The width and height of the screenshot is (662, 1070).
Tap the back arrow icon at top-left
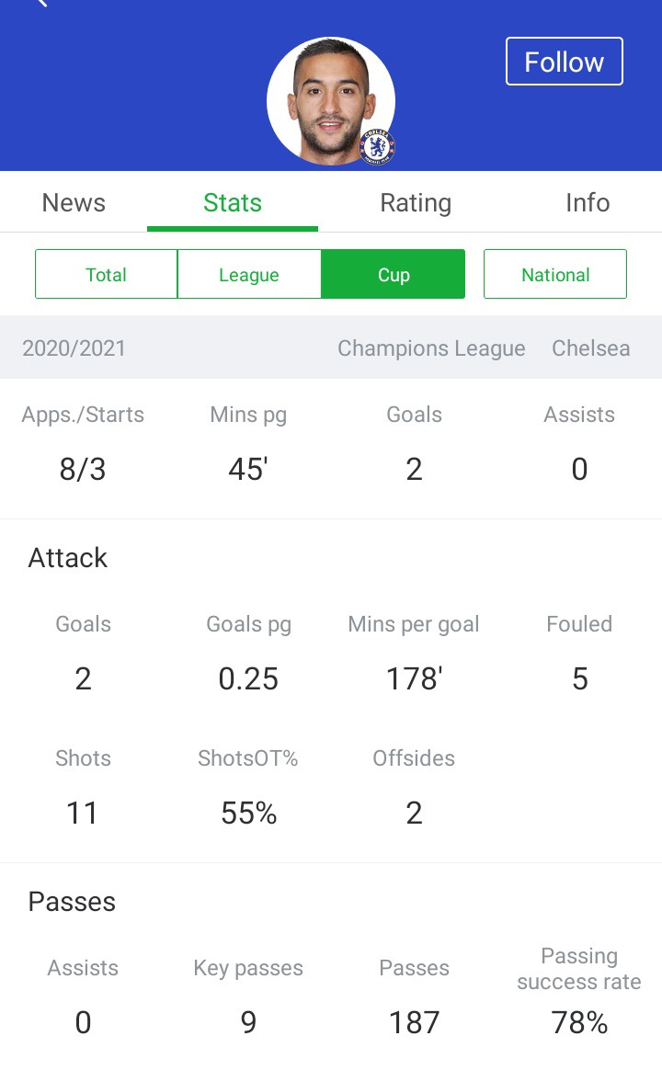[x=41, y=3]
